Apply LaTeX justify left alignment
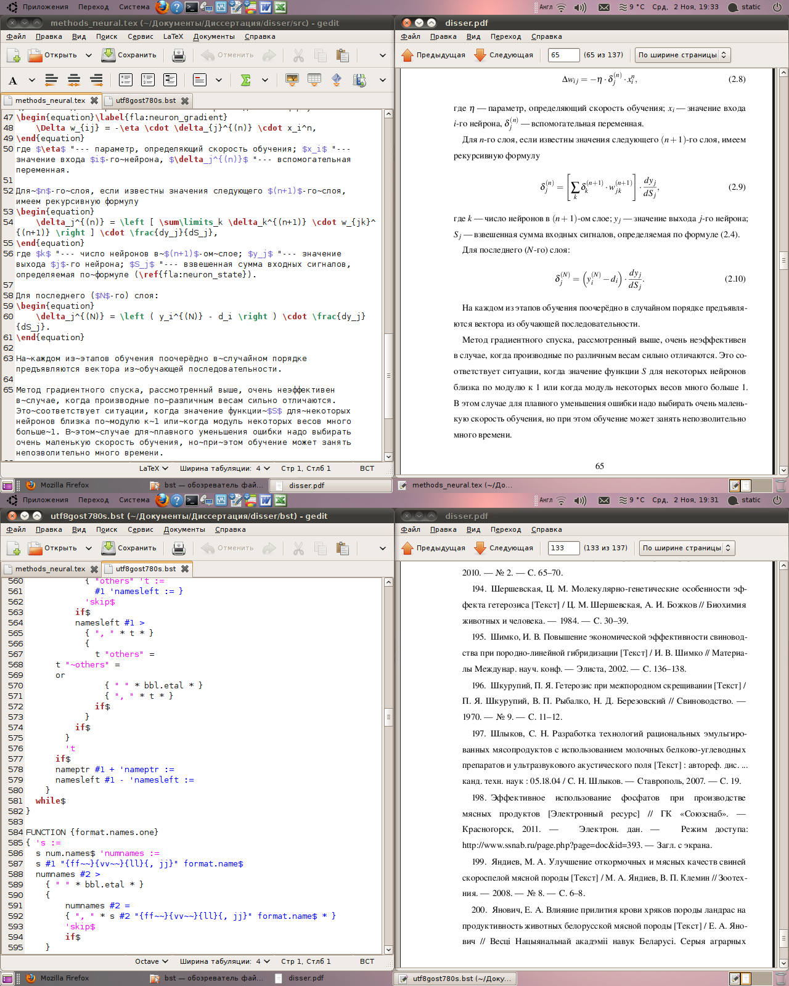 point(52,80)
